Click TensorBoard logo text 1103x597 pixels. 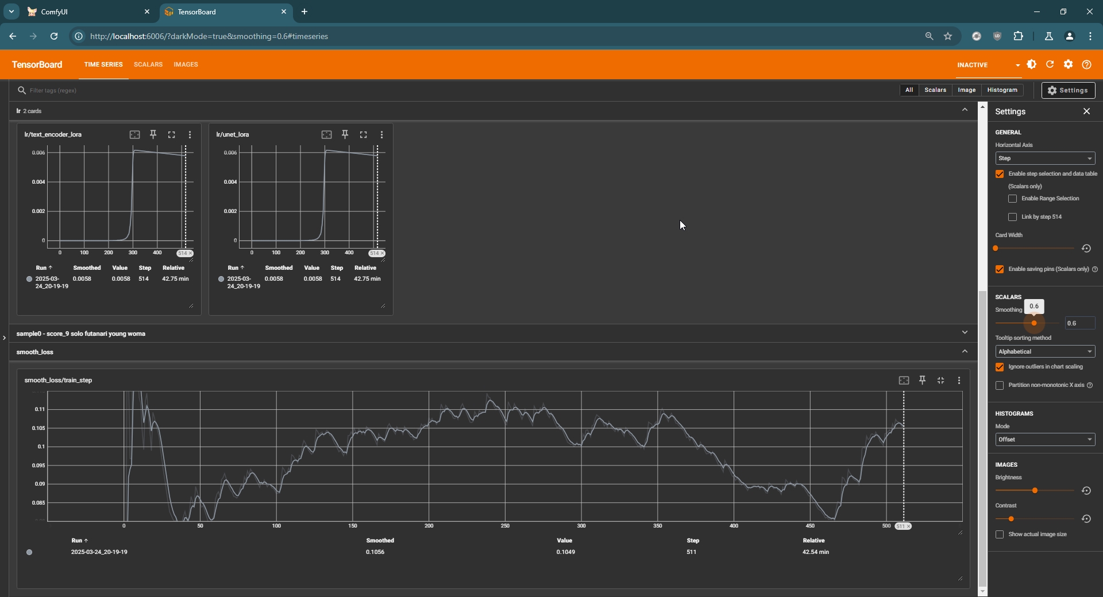tap(37, 64)
